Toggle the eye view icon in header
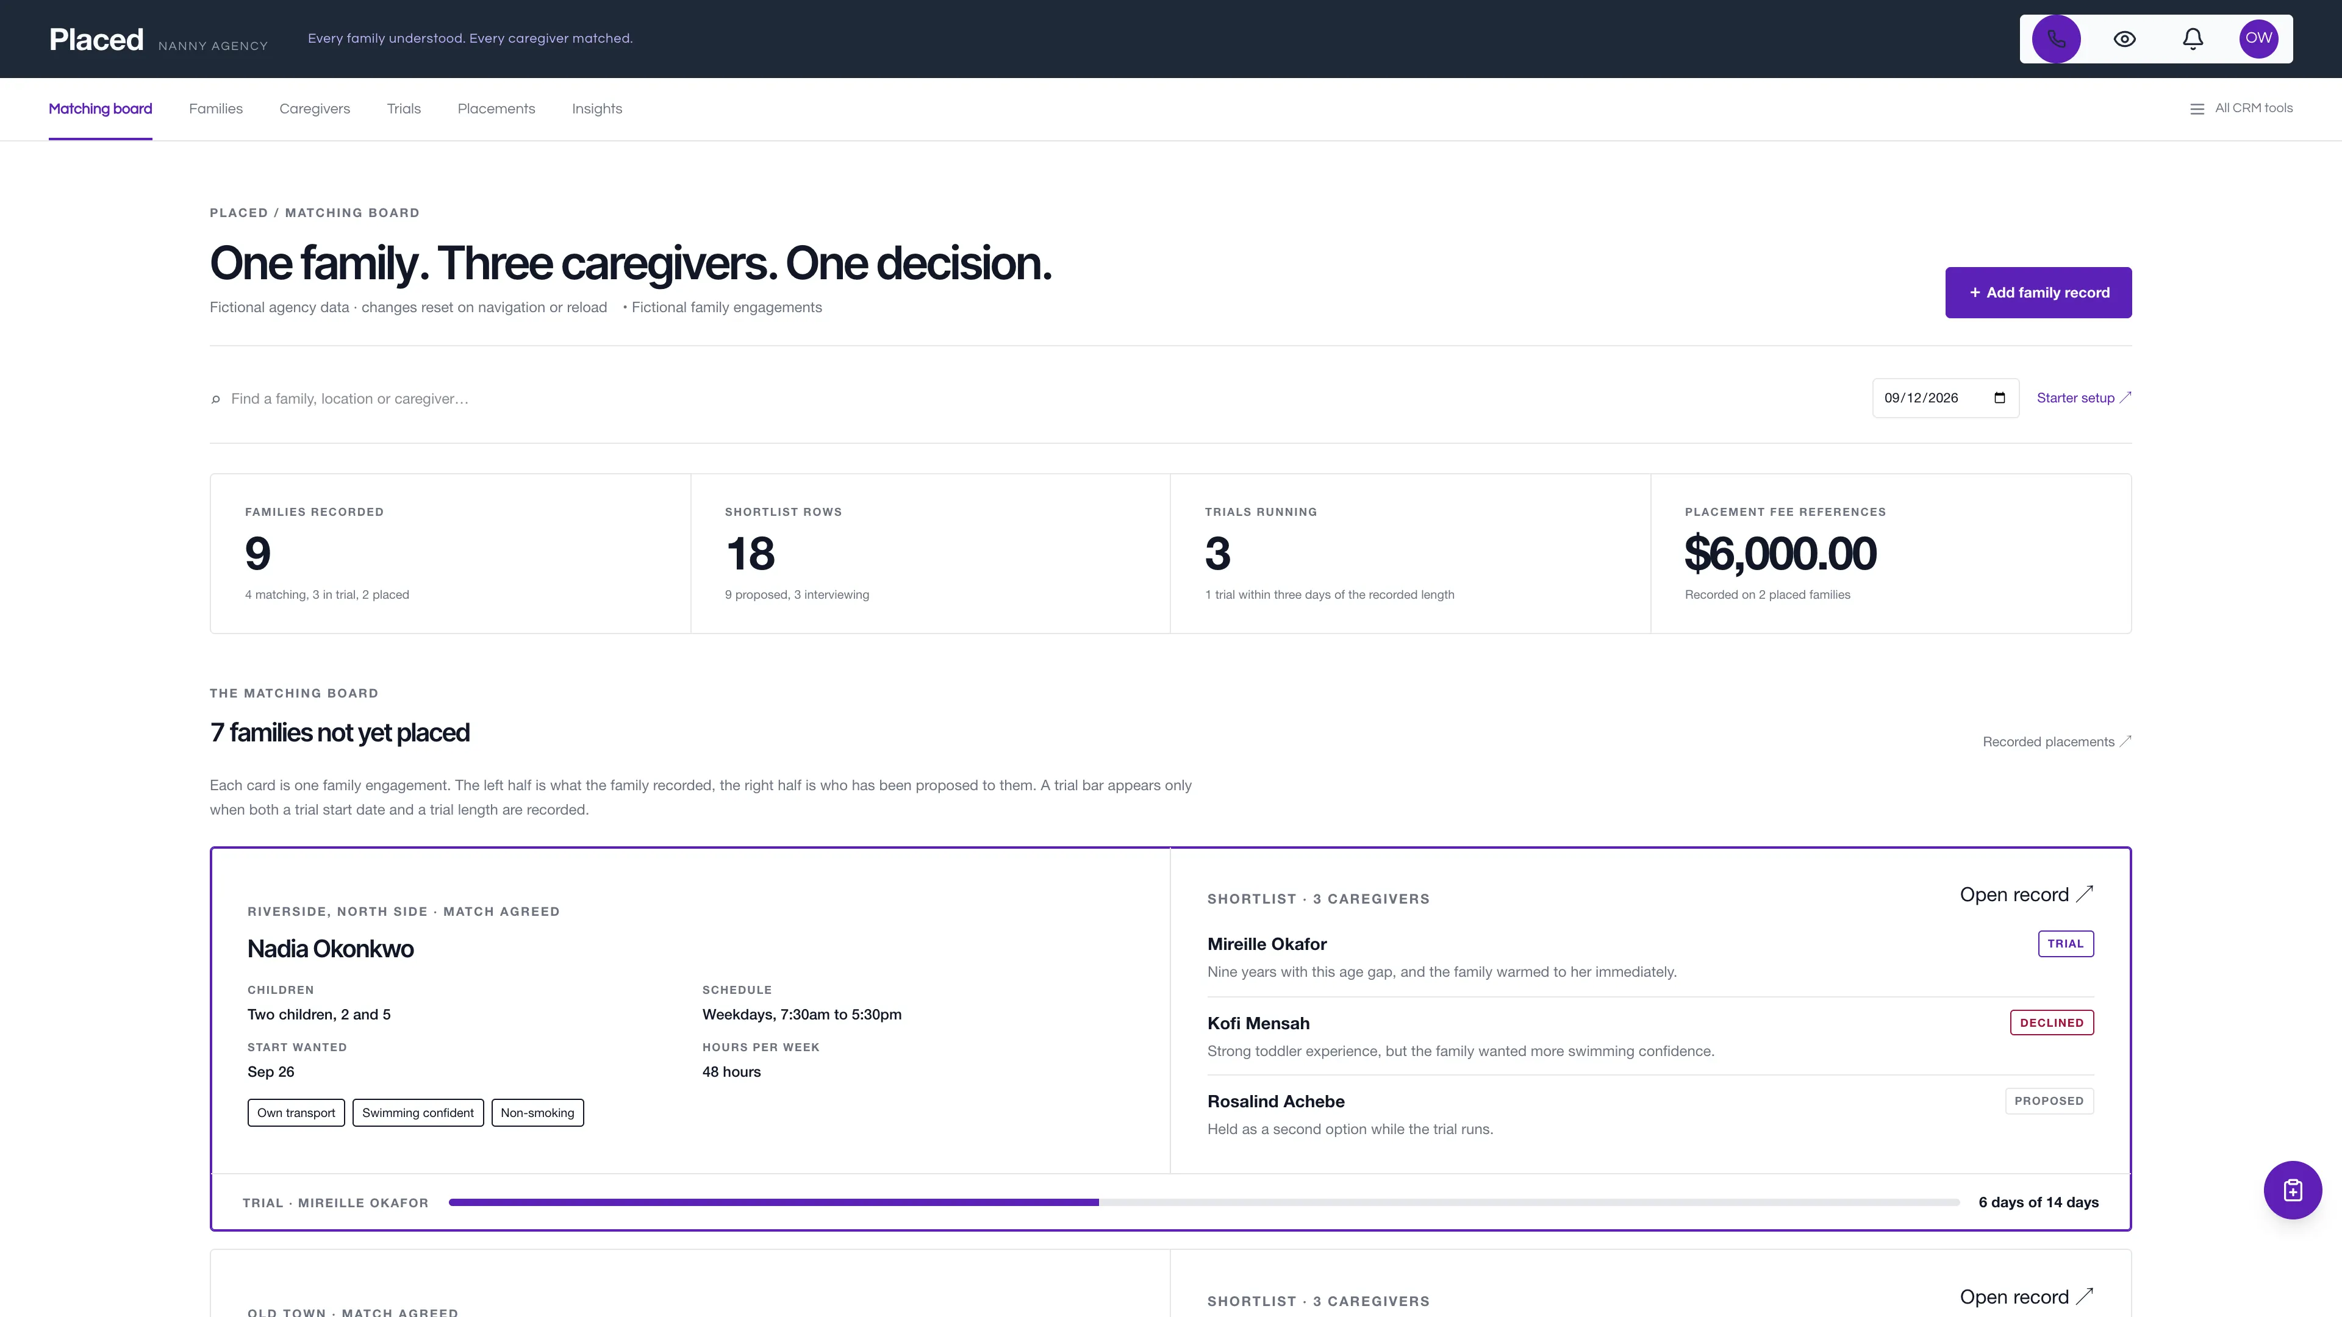This screenshot has height=1317, width=2342. (2124, 39)
